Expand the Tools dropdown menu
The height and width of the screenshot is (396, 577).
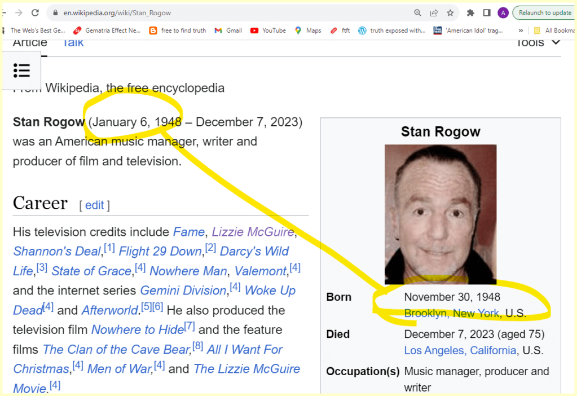coord(538,43)
